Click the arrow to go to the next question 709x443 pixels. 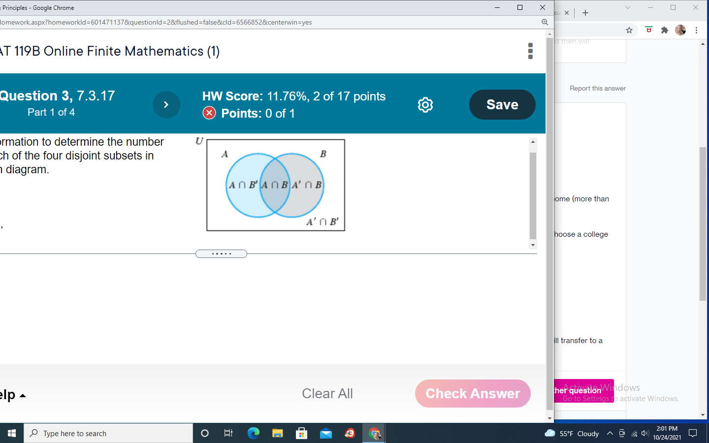click(x=166, y=104)
